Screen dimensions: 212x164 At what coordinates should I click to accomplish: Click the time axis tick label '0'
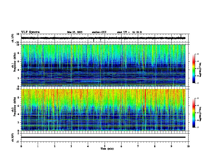coord(21,146)
